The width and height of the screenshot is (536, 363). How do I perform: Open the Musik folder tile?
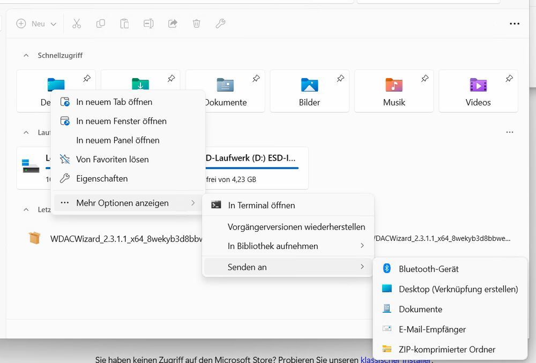pyautogui.click(x=394, y=91)
